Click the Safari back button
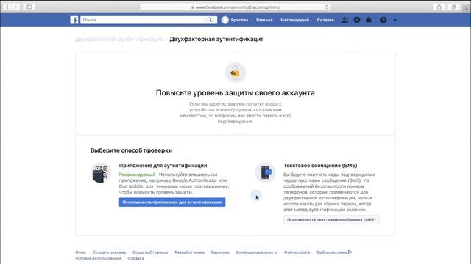Image resolution: width=471 pixels, height=264 pixels. 7,7
